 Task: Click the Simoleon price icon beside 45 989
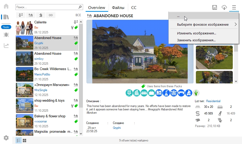click(198, 113)
